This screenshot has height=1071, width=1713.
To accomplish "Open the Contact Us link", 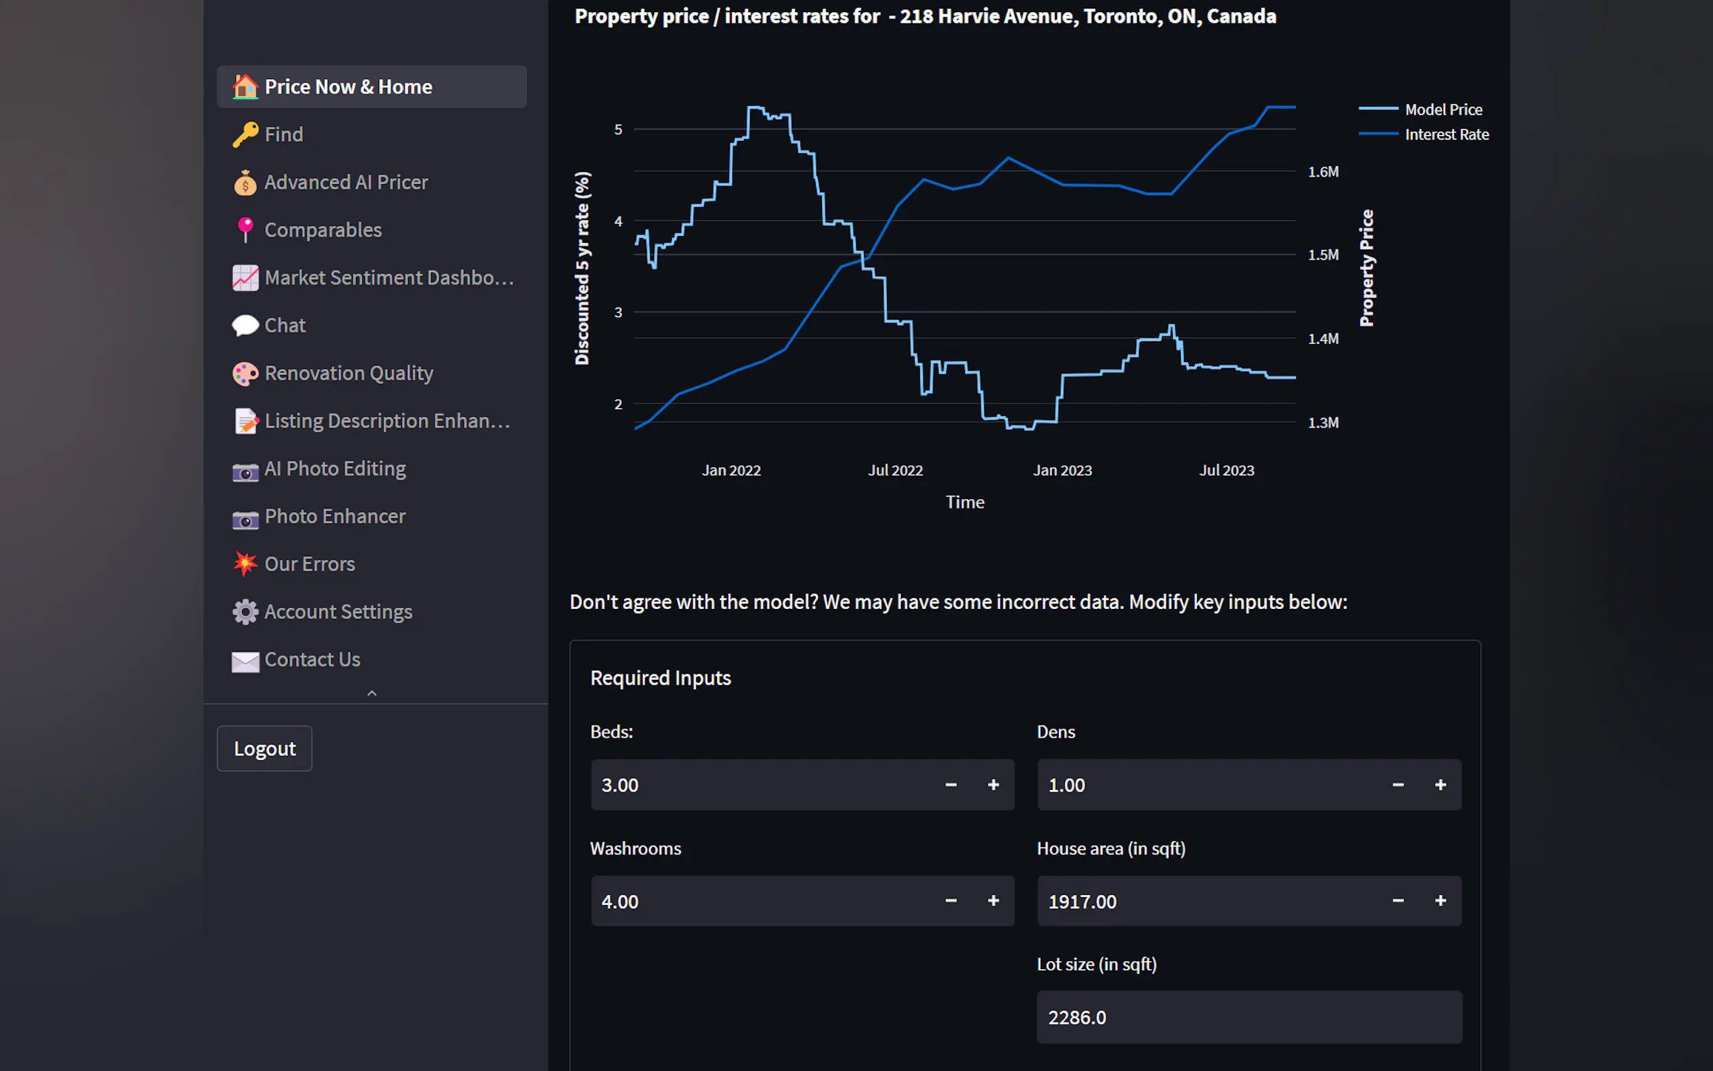I will click(x=312, y=660).
